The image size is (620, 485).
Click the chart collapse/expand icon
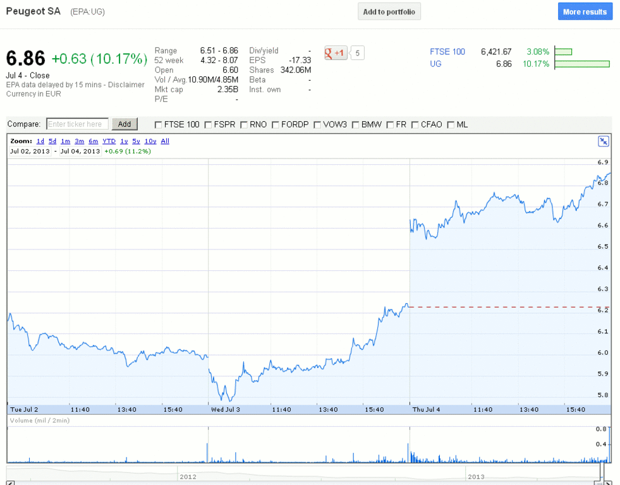click(x=604, y=141)
